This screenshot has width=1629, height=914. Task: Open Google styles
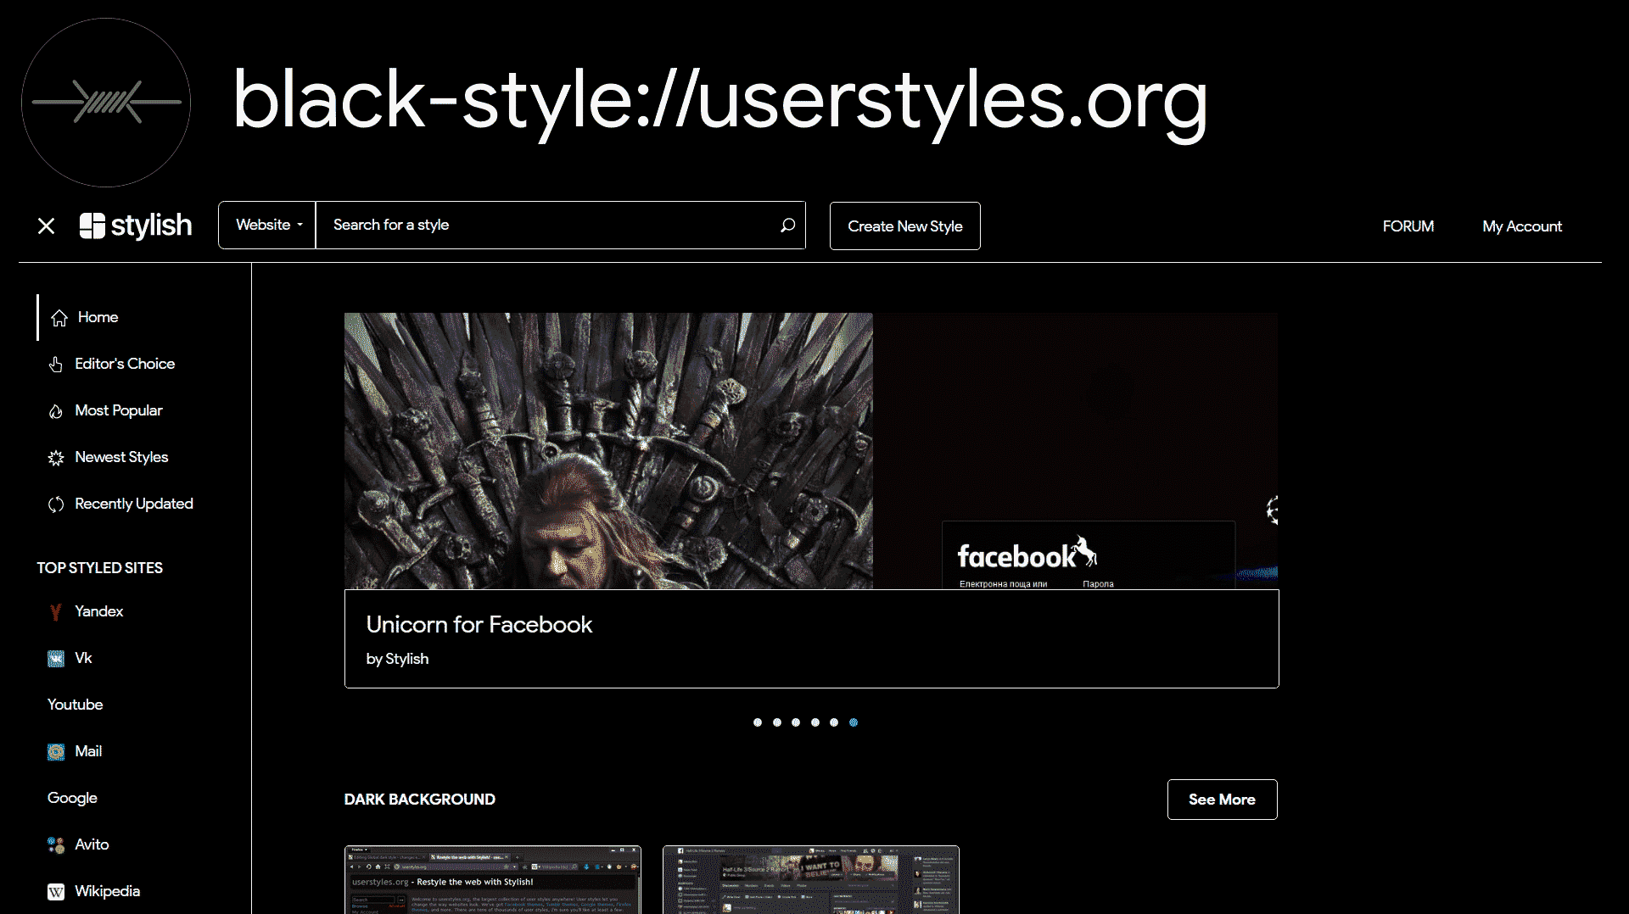pos(72,798)
